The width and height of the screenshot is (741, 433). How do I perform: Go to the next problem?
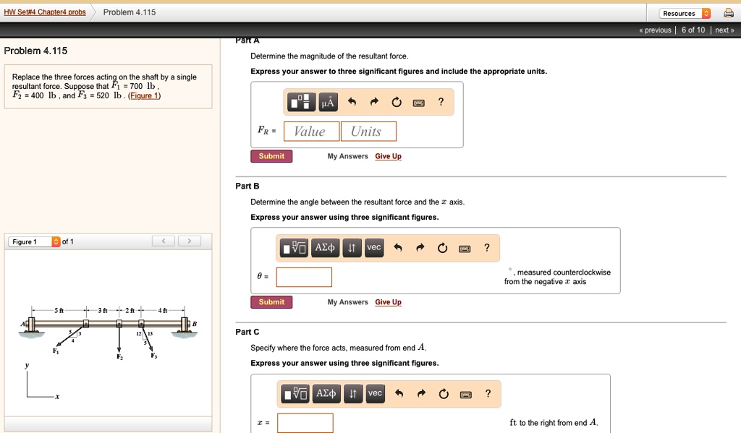pos(724,30)
